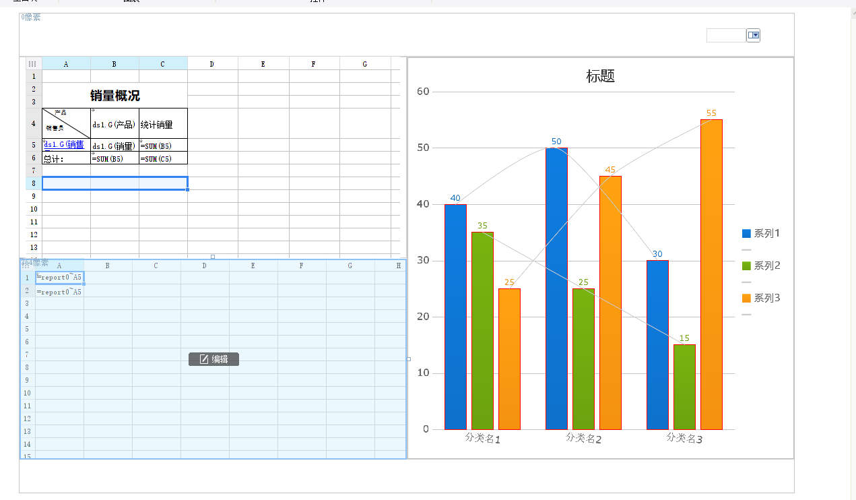Click the orange 系列3 legend swatch

pos(746,299)
